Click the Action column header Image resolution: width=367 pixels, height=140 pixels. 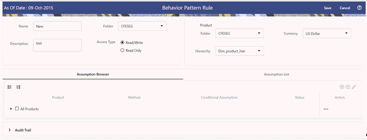339,97
